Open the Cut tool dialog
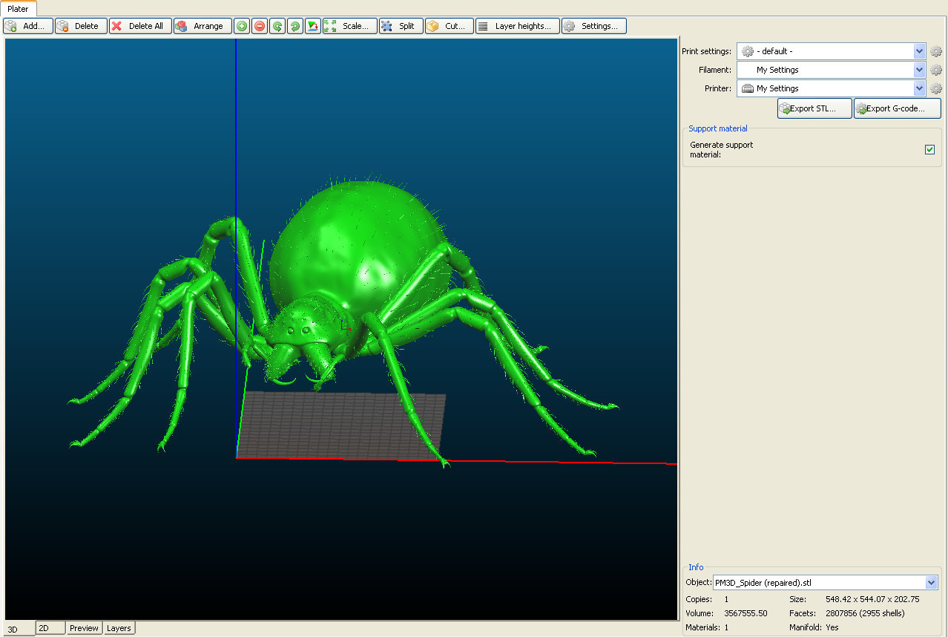 pyautogui.click(x=449, y=26)
